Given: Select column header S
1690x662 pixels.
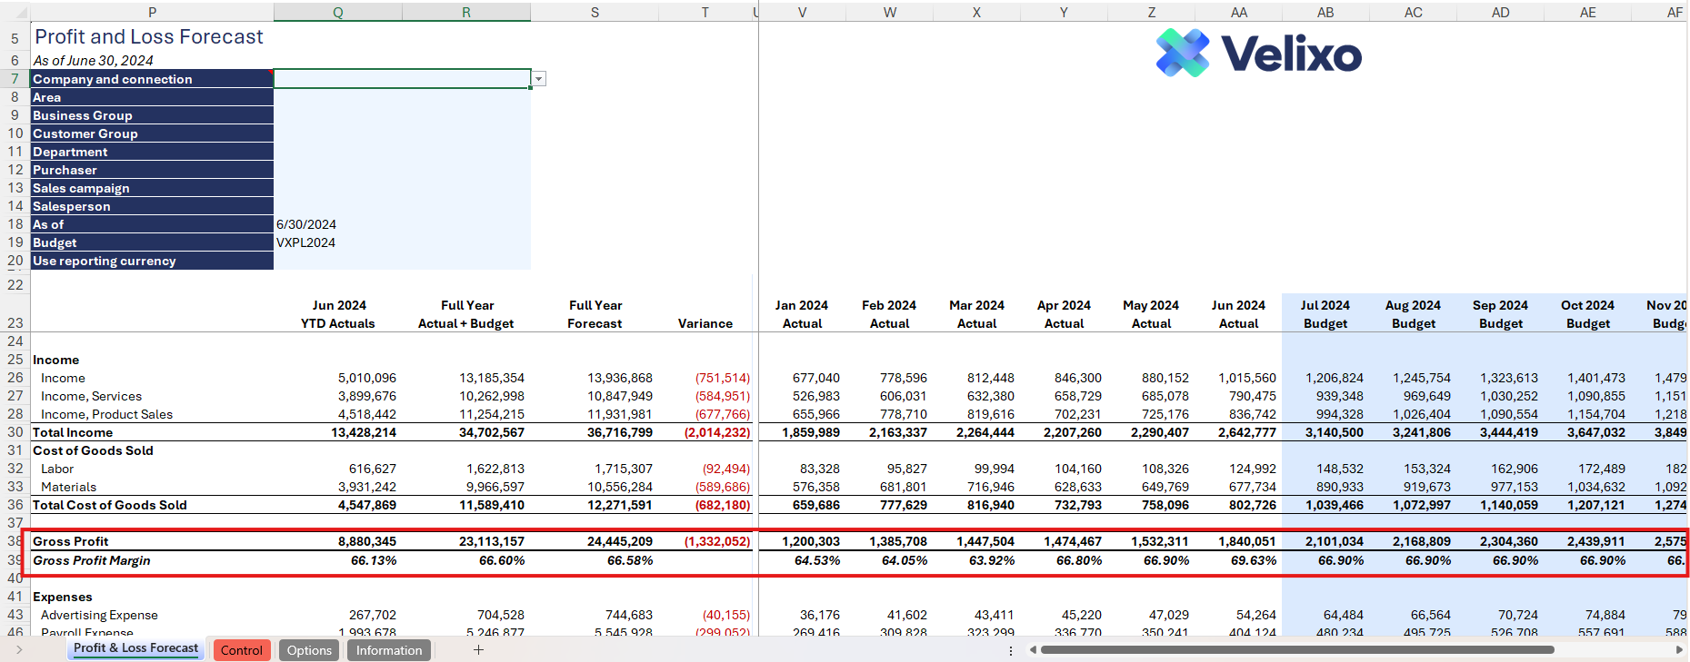Looking at the screenshot, I should (595, 12).
